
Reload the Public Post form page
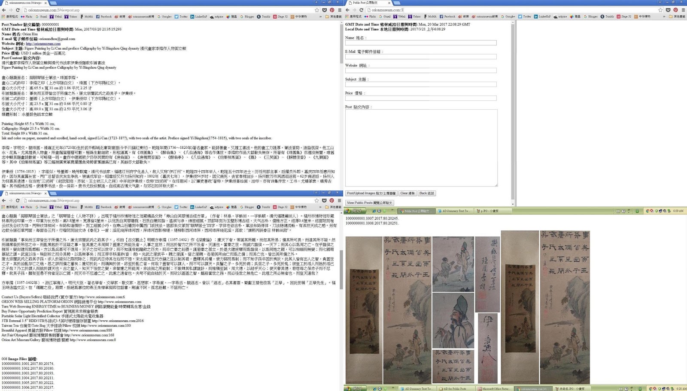click(361, 10)
